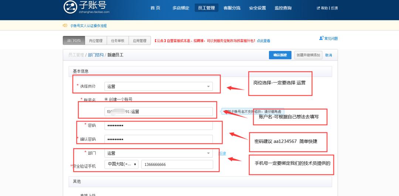Open the 员工管理 nav item
Image resolution: width=399 pixels, height=196 pixels.
click(x=207, y=8)
